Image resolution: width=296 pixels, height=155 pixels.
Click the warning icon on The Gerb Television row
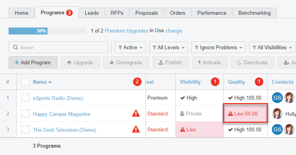(x=135, y=129)
